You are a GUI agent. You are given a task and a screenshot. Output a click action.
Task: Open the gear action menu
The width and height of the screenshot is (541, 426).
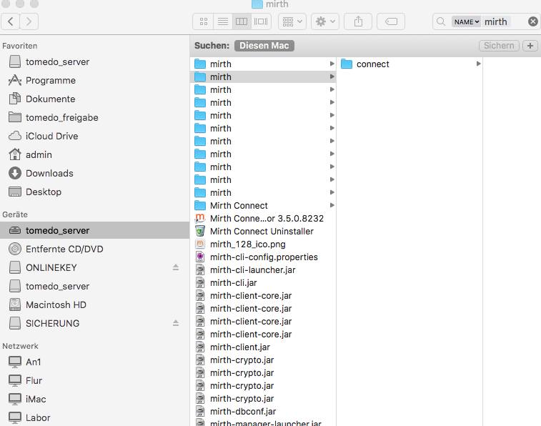click(325, 21)
